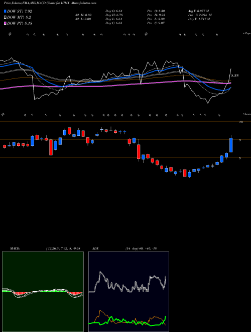Viewport: 251px width, 332px height.
Task: Click the 'Day C: 6.65' value
Action: click(x=114, y=23)
